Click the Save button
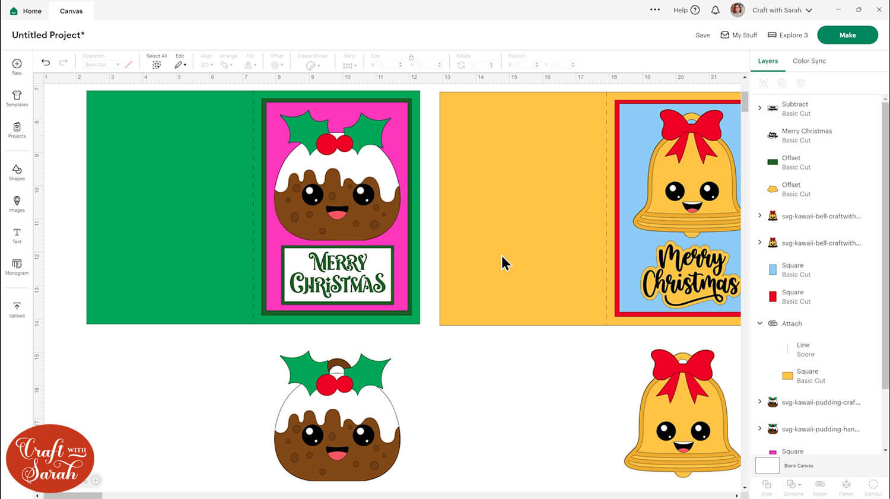890x499 pixels. click(x=703, y=35)
